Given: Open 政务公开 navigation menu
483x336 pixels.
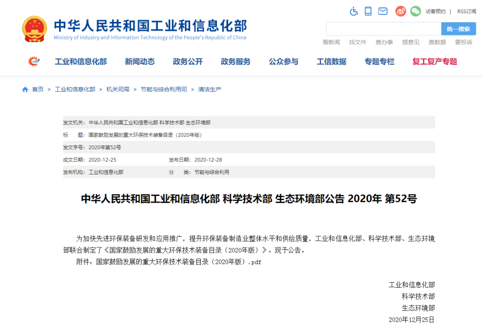Looking at the screenshot, I should (187, 62).
